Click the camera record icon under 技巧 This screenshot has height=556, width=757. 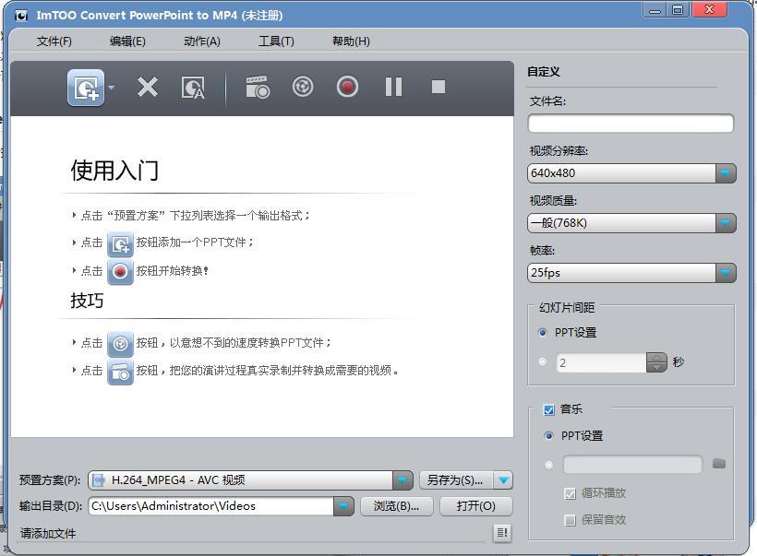point(120,372)
